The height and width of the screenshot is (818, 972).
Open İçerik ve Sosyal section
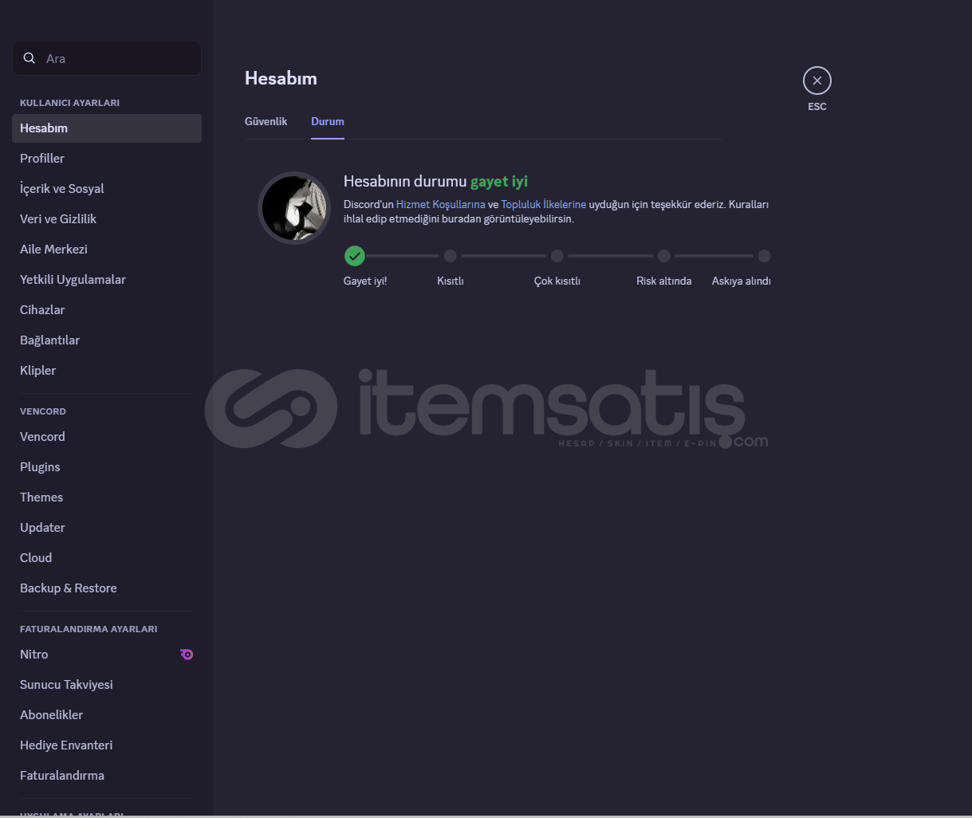[107, 189]
